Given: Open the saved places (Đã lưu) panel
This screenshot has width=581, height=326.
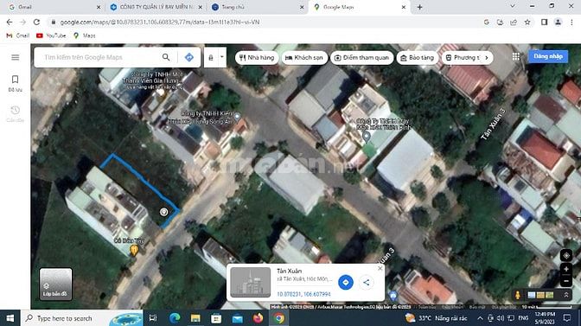Looking at the screenshot, I should 16,83.
